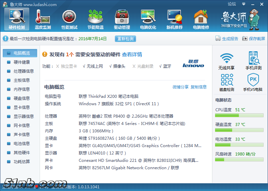Go to 硬盘信息 in left panel
268x191 pixels.
pyautogui.click(x=21, y=98)
